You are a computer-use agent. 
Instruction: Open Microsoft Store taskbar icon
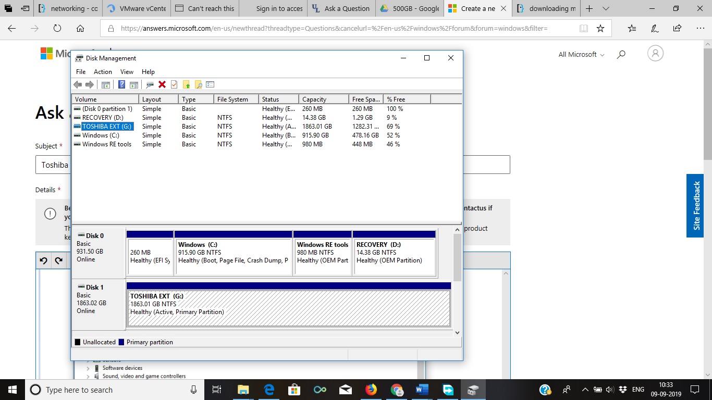294,390
